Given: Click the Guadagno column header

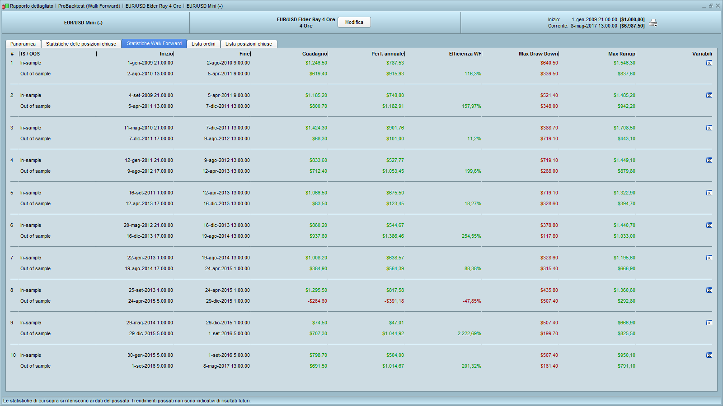Looking at the screenshot, I should tap(315, 54).
